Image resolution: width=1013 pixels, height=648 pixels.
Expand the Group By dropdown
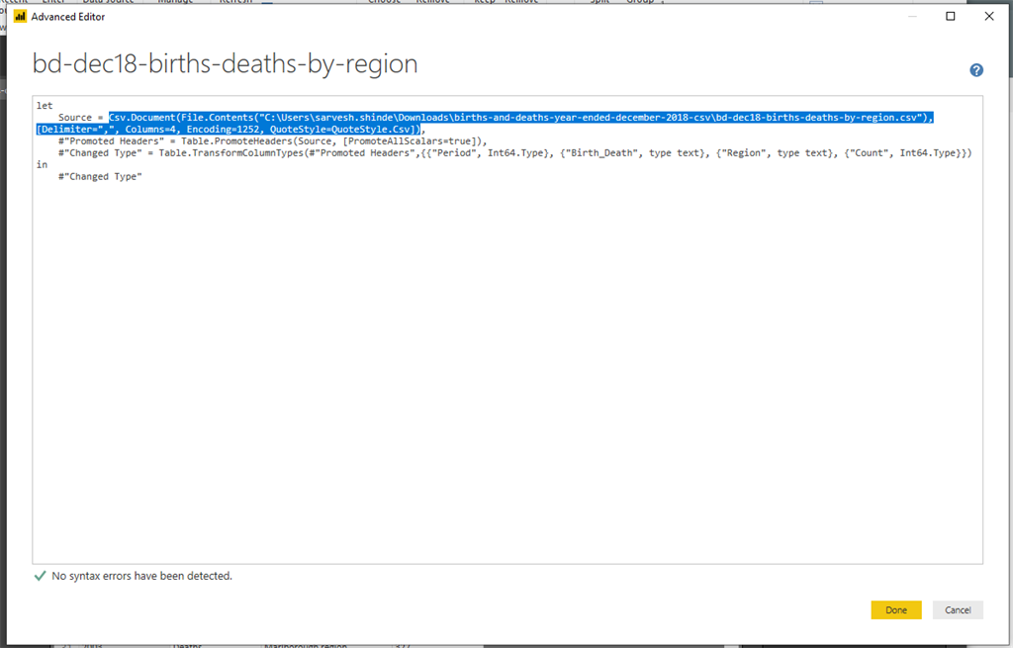641,3
